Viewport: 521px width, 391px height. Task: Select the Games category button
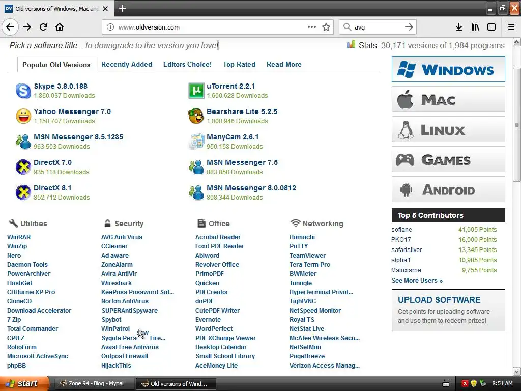[448, 159]
